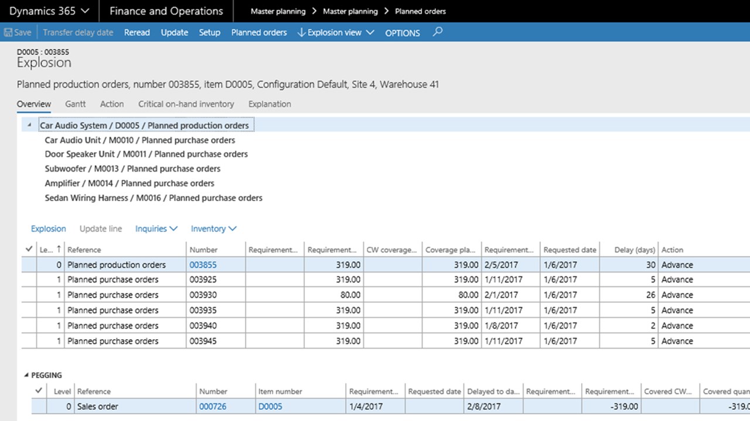750x421 pixels.
Task: Select row checkbox for order 003945
Action: [x=29, y=341]
